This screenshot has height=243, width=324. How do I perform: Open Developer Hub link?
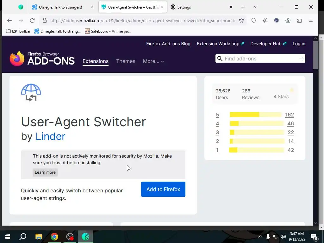(x=268, y=44)
